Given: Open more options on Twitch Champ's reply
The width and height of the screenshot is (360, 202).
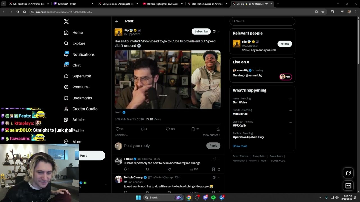Looking at the screenshot, I should [219, 178].
